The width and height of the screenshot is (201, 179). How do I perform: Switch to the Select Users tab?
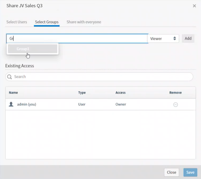[x=17, y=22]
